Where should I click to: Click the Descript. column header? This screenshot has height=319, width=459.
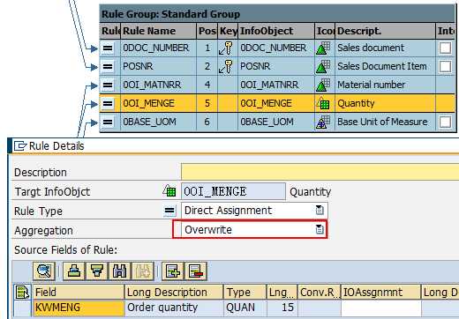click(x=385, y=31)
